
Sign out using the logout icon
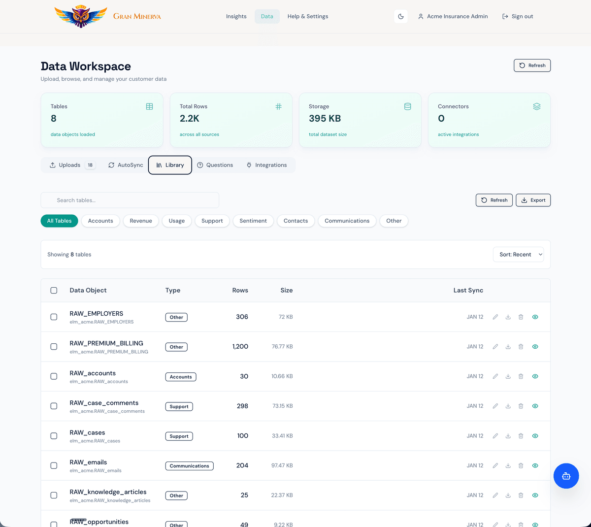click(x=504, y=16)
